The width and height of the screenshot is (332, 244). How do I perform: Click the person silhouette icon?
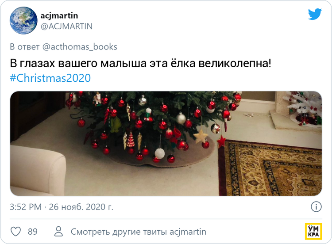[58, 231]
